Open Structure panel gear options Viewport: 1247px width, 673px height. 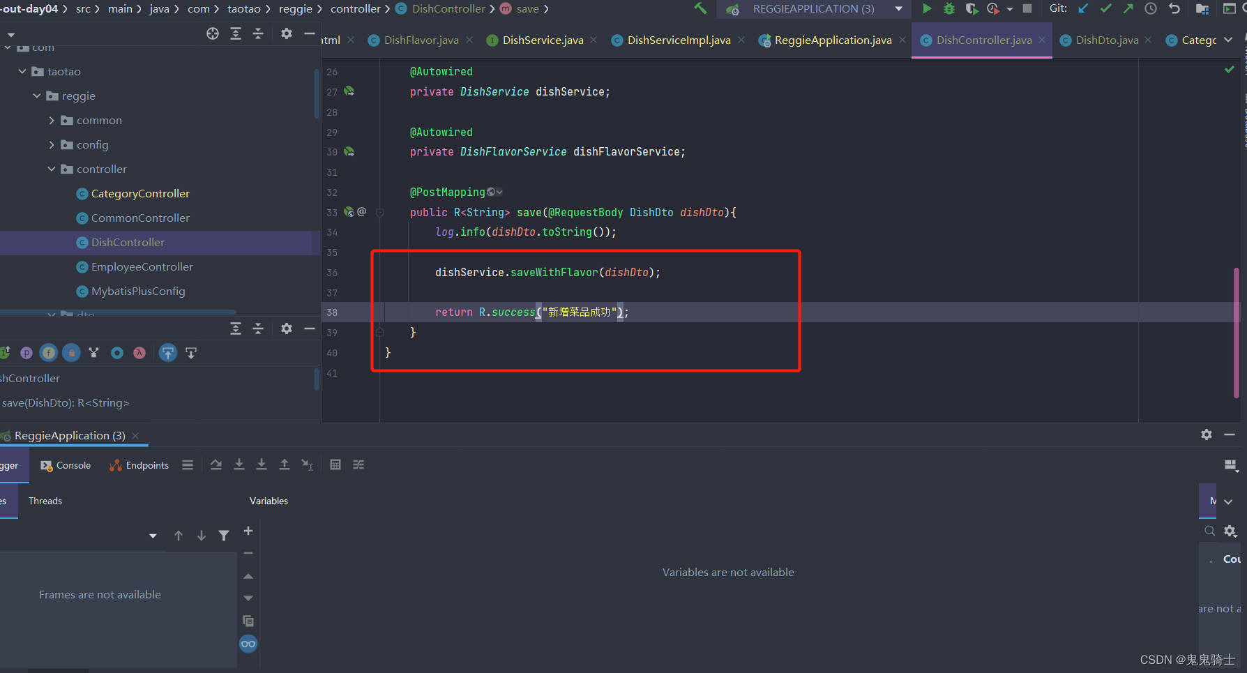pyautogui.click(x=287, y=328)
